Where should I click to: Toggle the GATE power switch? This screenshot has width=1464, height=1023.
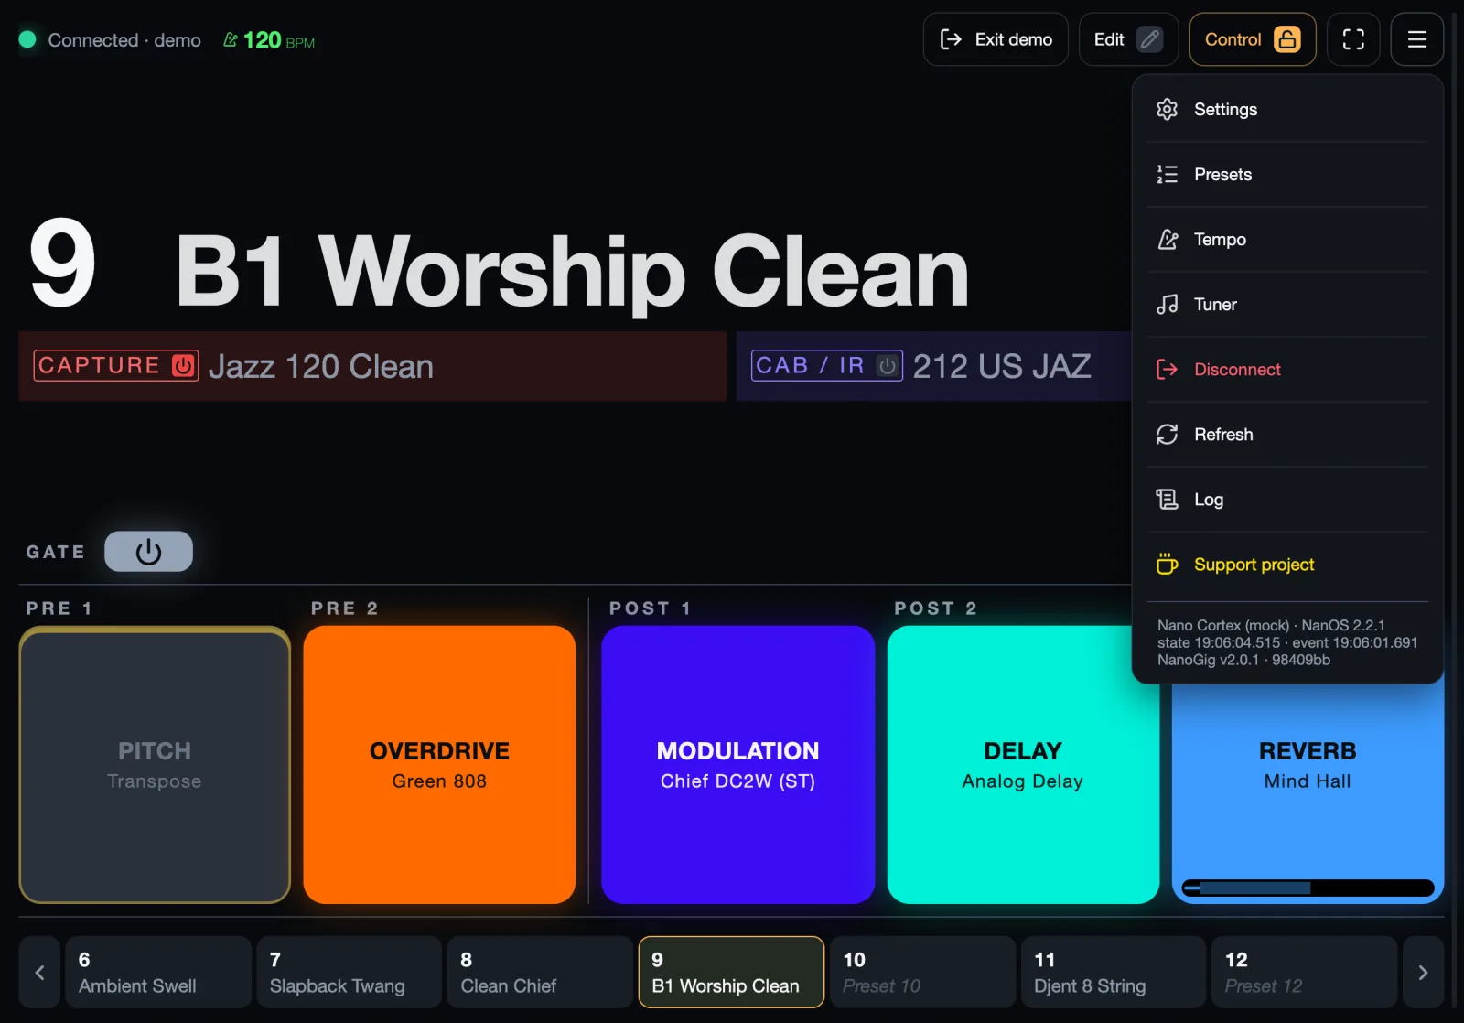point(148,551)
